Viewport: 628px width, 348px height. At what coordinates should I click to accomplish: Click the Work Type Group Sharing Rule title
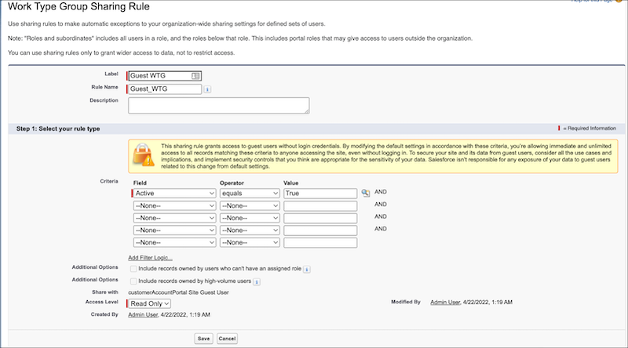78,6
